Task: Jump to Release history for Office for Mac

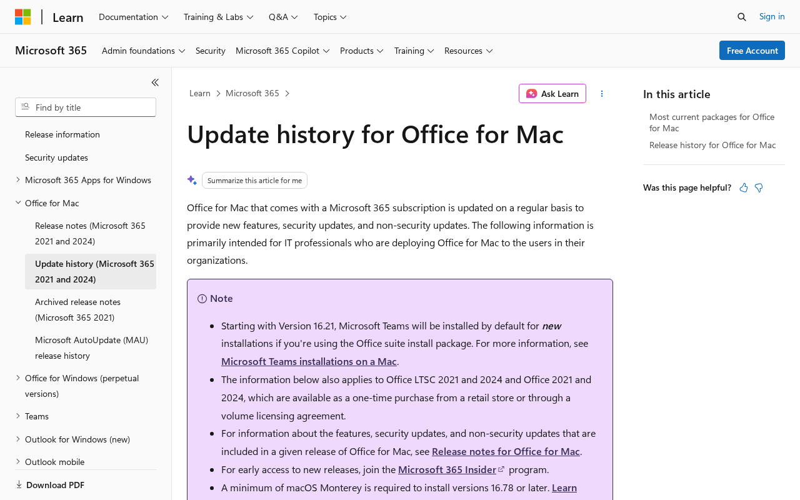Action: pos(712,145)
